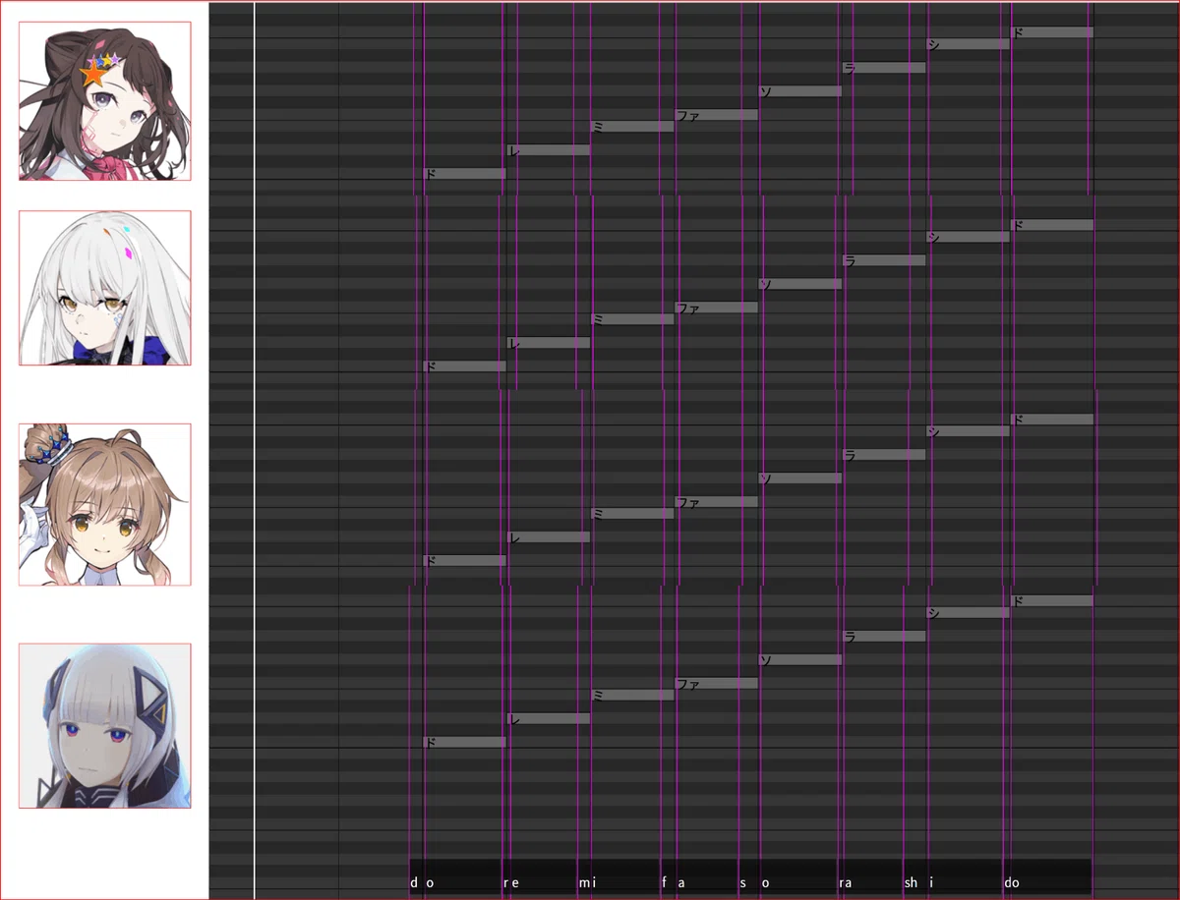Click the first "d o" phoneme label with spaced letters
The width and height of the screenshot is (1180, 900).
click(x=422, y=883)
